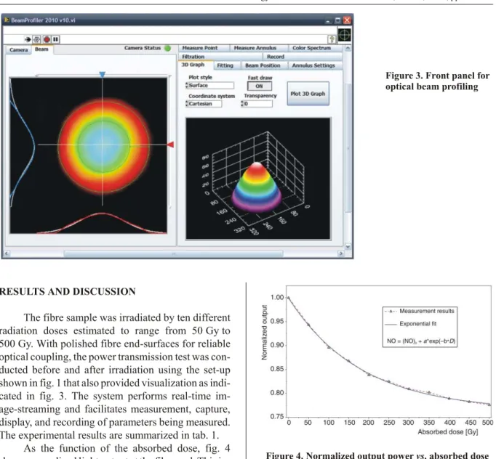Click the horizontal scrollbar left arrow
The height and width of the screenshot is (459, 496).
coord(7,253)
